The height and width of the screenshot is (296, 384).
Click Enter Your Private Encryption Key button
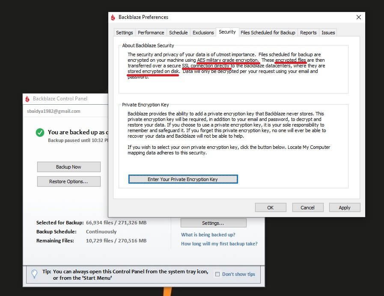183,179
